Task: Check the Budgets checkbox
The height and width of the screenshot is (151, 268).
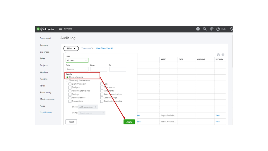Action: [70, 87]
